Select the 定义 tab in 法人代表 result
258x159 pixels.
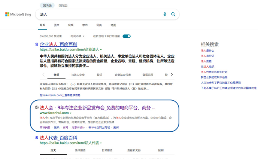(x=53, y=150)
